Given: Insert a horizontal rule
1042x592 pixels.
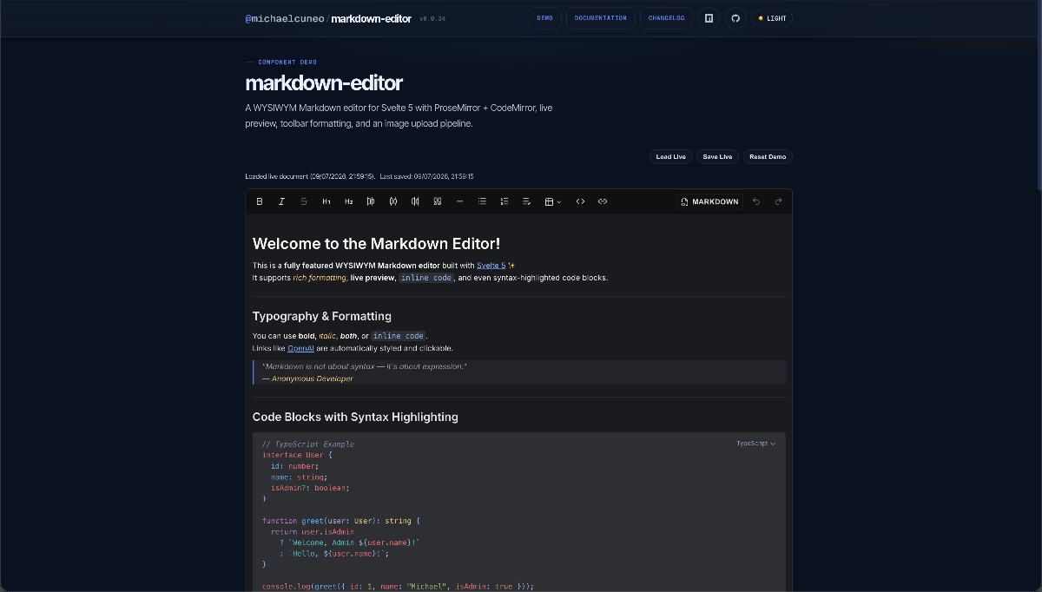Looking at the screenshot, I should 460,201.
